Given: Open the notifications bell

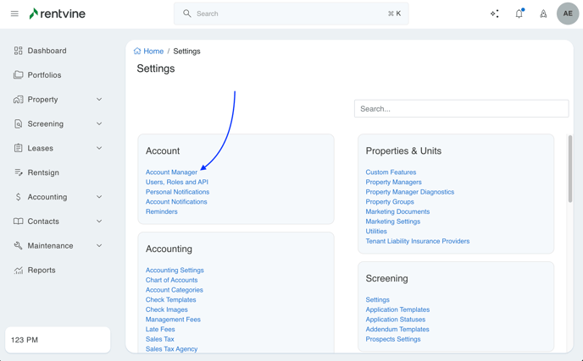Looking at the screenshot, I should pos(519,14).
